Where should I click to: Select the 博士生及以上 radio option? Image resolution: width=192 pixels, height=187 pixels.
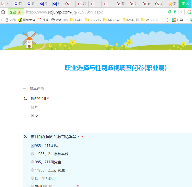33,178
